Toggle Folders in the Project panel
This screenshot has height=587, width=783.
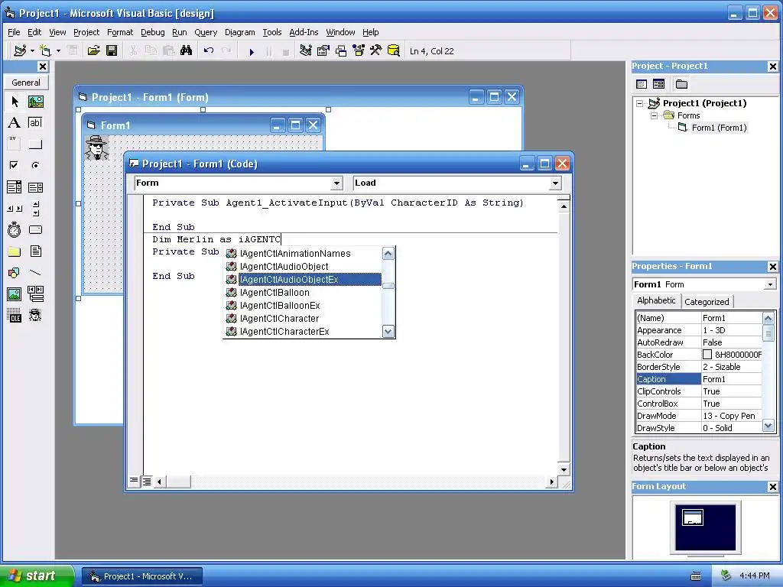[681, 84]
